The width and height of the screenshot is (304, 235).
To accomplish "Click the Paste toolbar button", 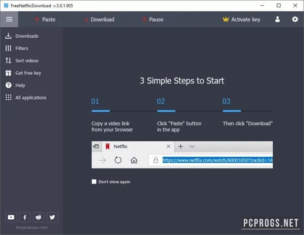I will pyautogui.click(x=45, y=19).
